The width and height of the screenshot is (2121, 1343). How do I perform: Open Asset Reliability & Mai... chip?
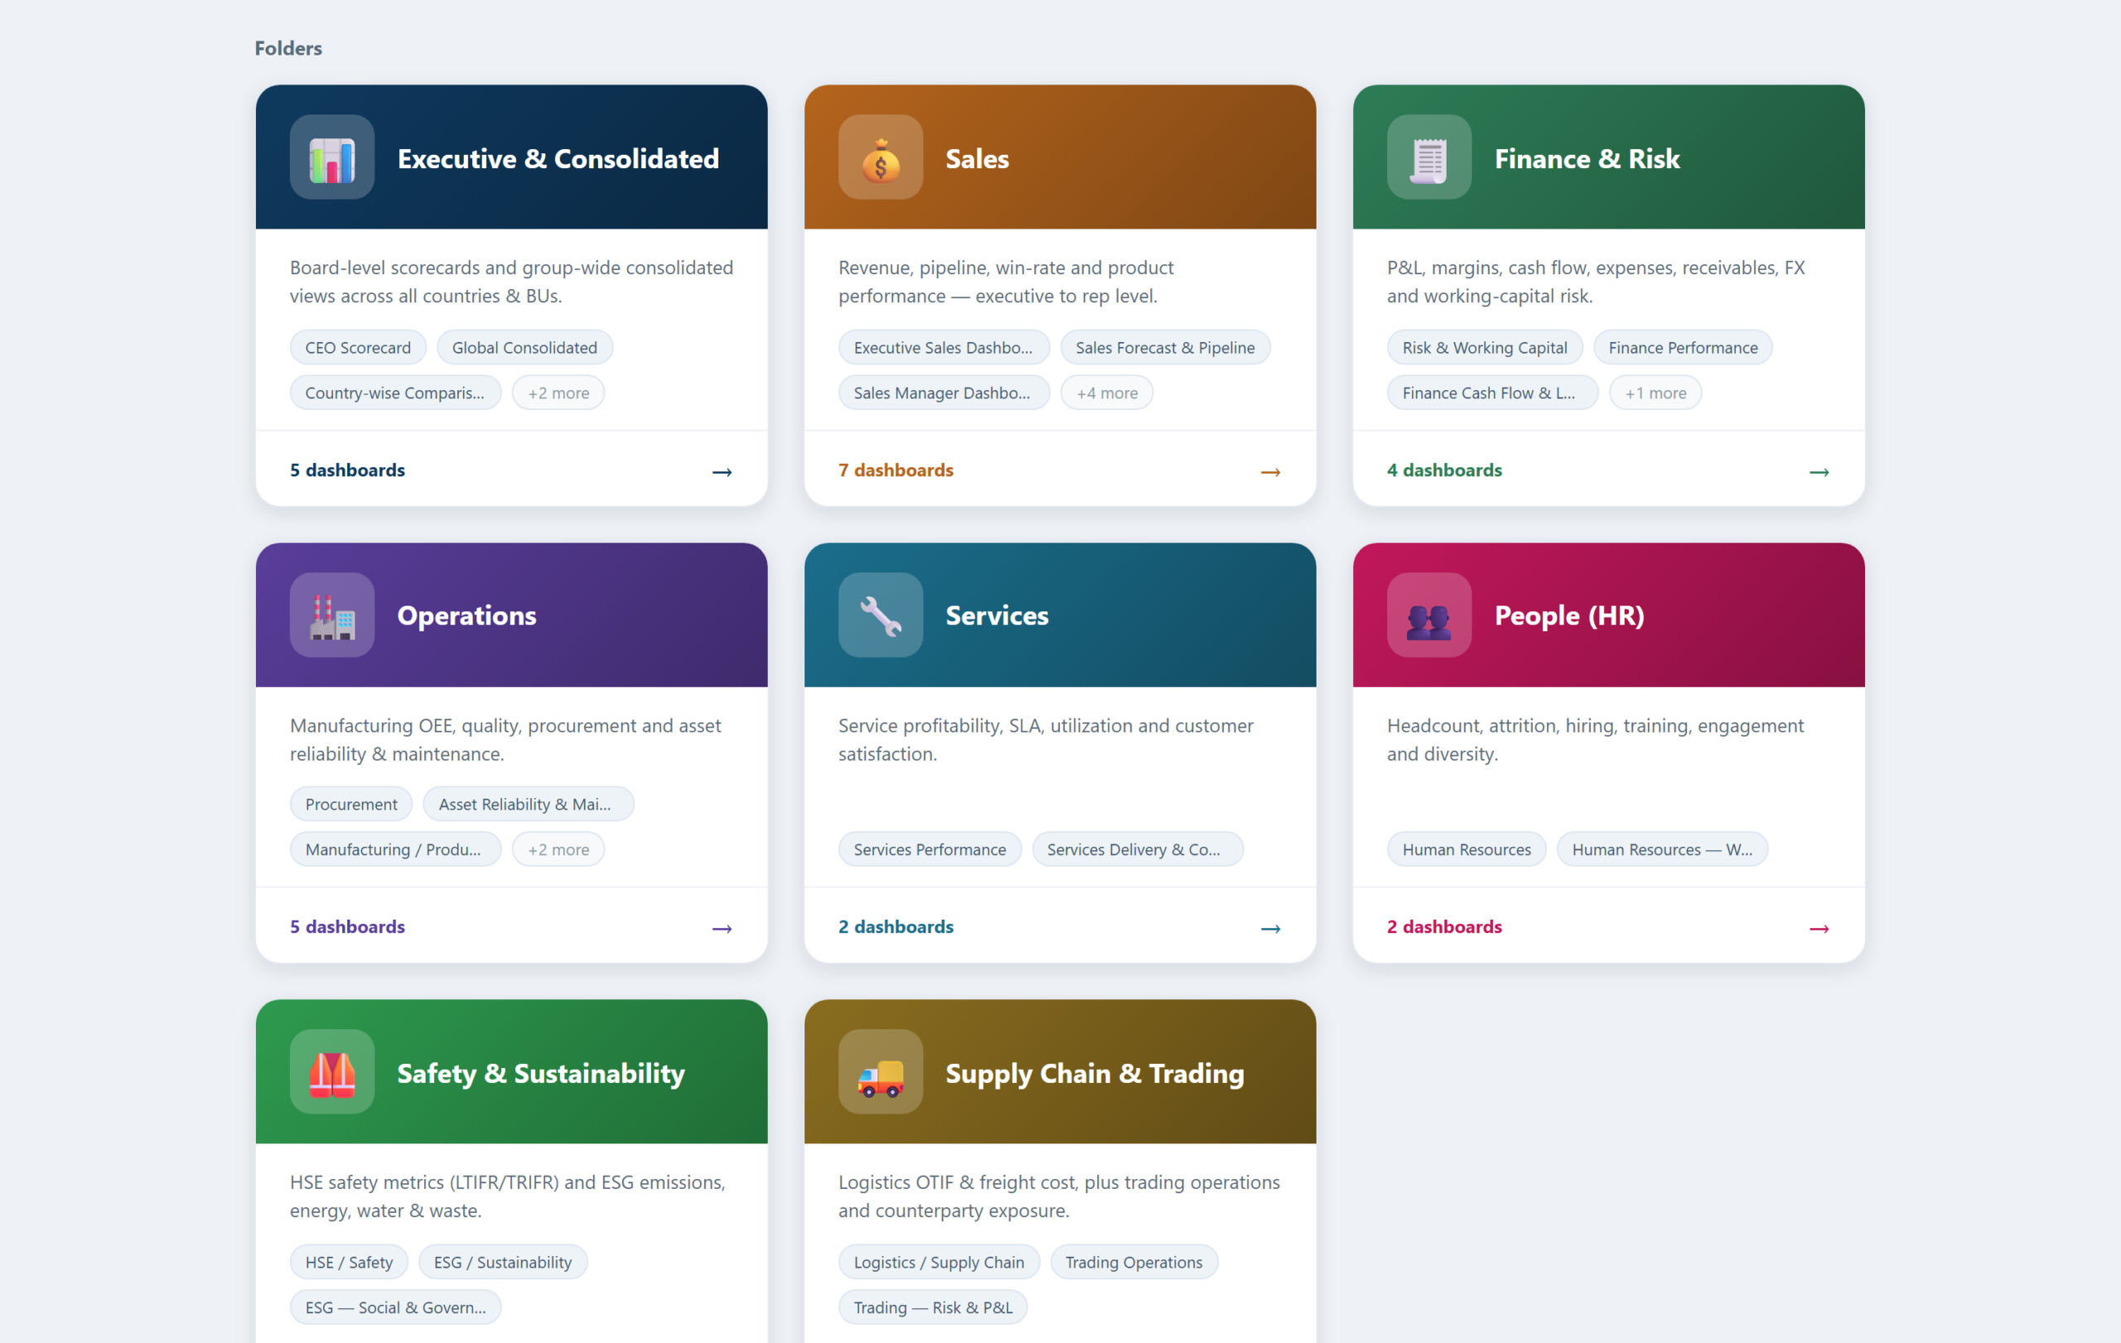529,803
